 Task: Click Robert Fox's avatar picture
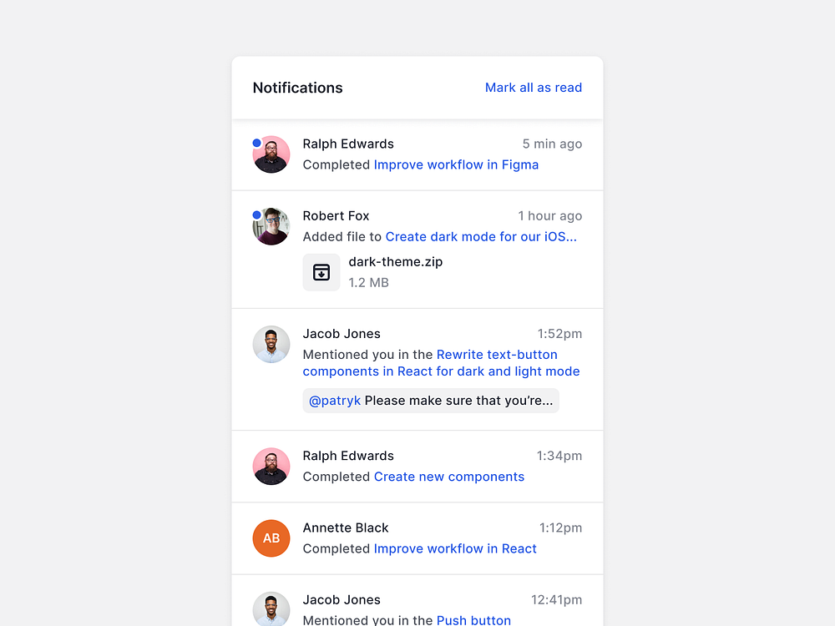point(271,225)
